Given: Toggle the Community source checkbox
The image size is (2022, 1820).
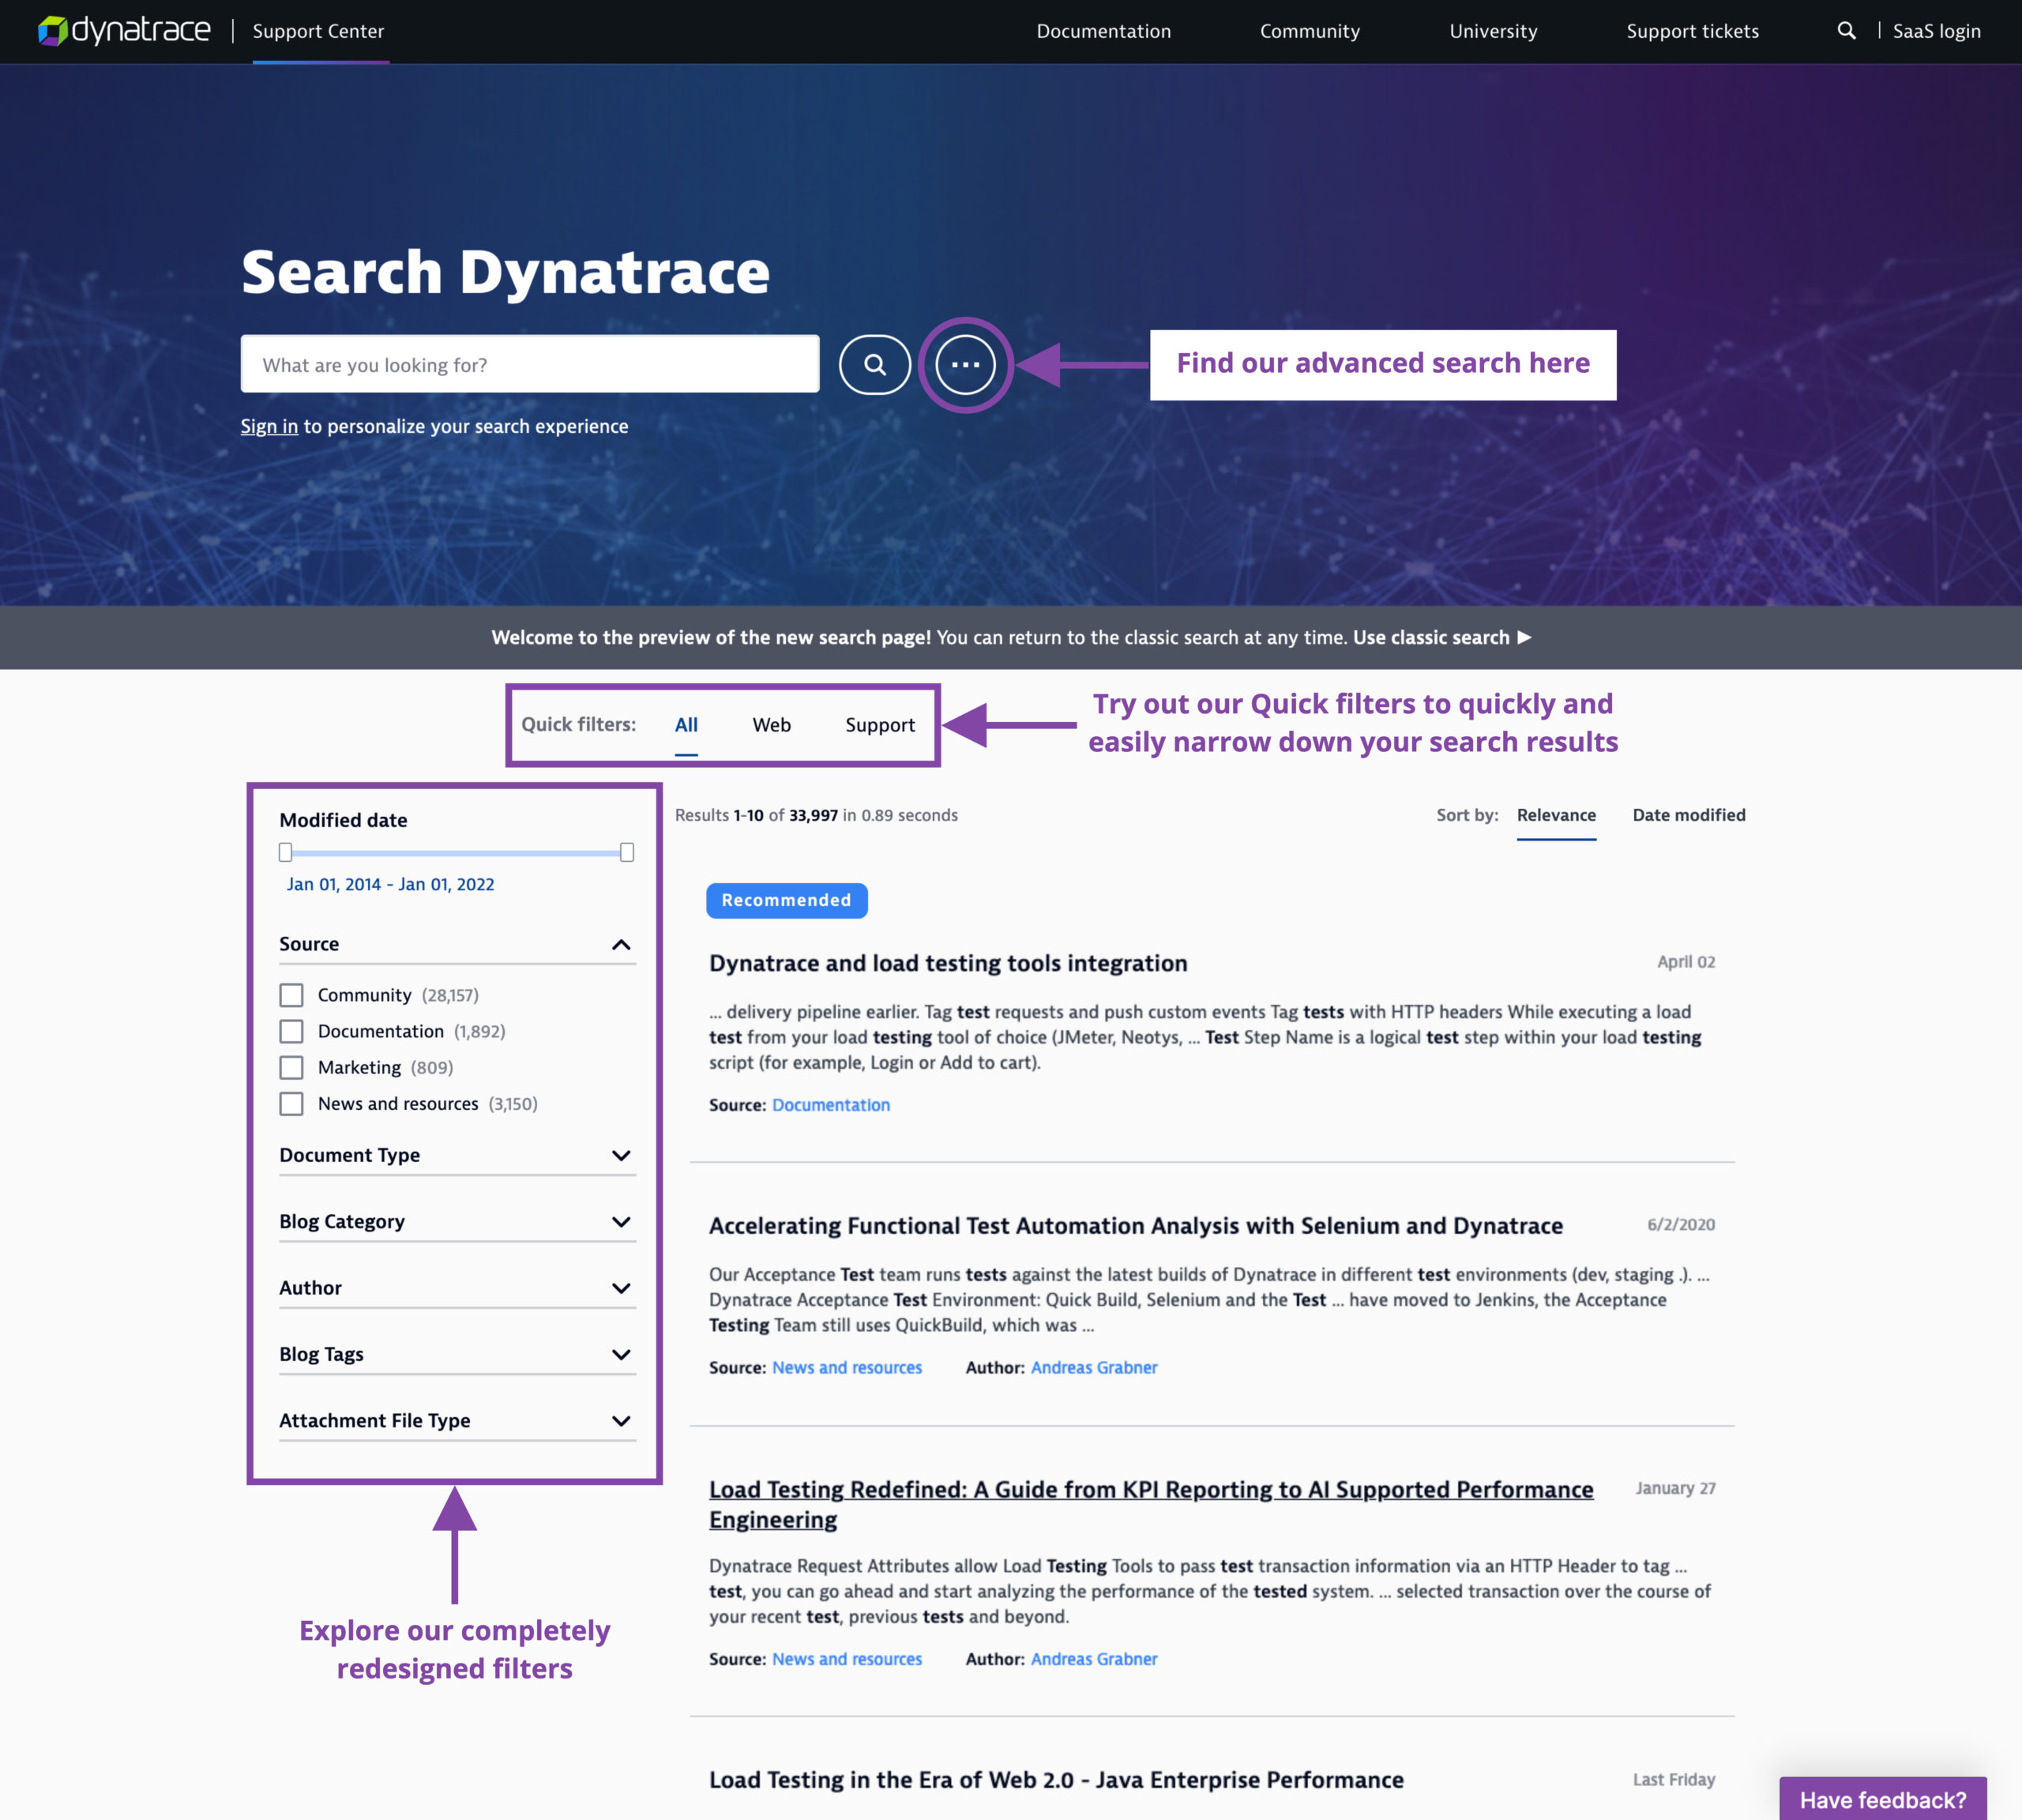Looking at the screenshot, I should [291, 995].
